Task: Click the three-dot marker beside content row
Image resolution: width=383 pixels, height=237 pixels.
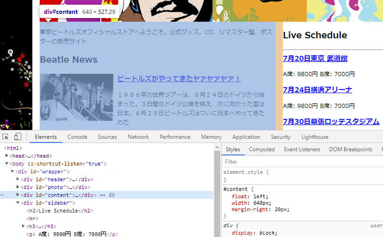Action: pos(2,195)
